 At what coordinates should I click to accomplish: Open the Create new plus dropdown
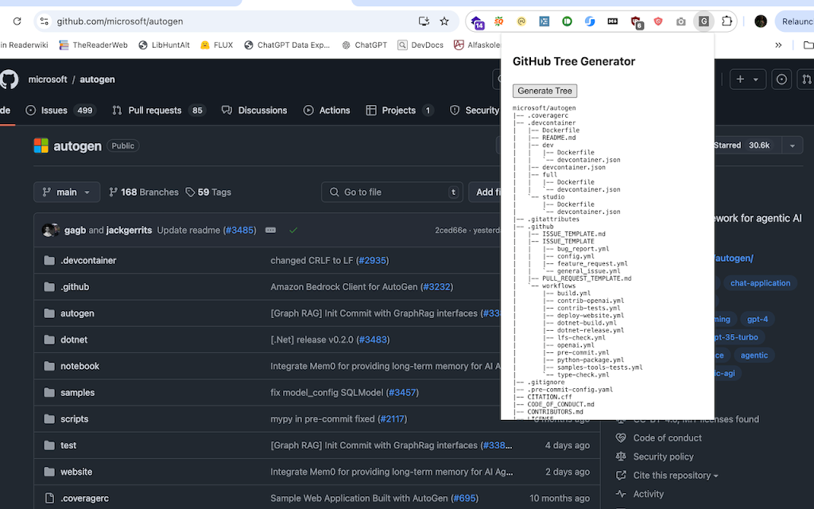747,80
